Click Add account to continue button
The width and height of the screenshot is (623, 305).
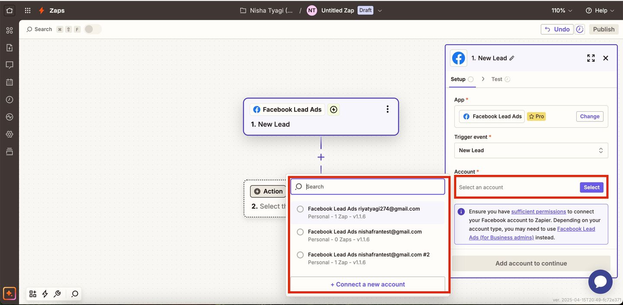[x=531, y=263]
